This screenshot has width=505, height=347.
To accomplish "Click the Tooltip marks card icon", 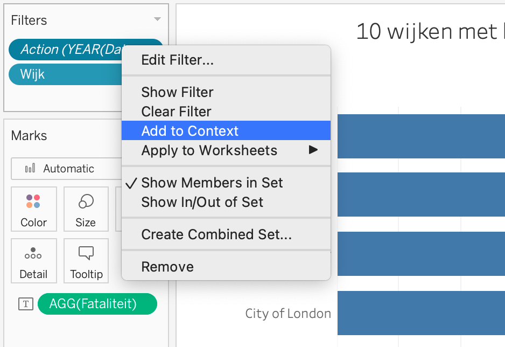I will 86,253.
